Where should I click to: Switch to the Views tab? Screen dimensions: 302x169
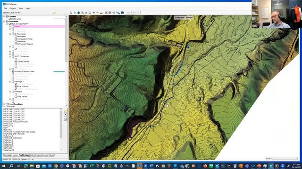15,155
